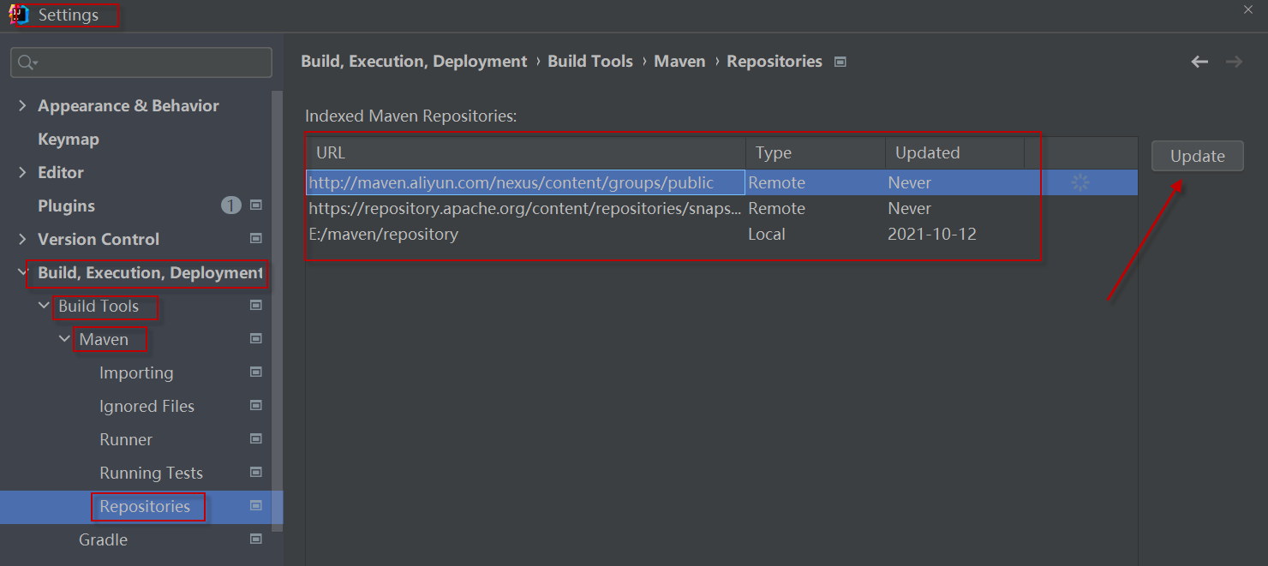Collapse the Maven tree node
The height and width of the screenshot is (566, 1268).
coord(65,339)
